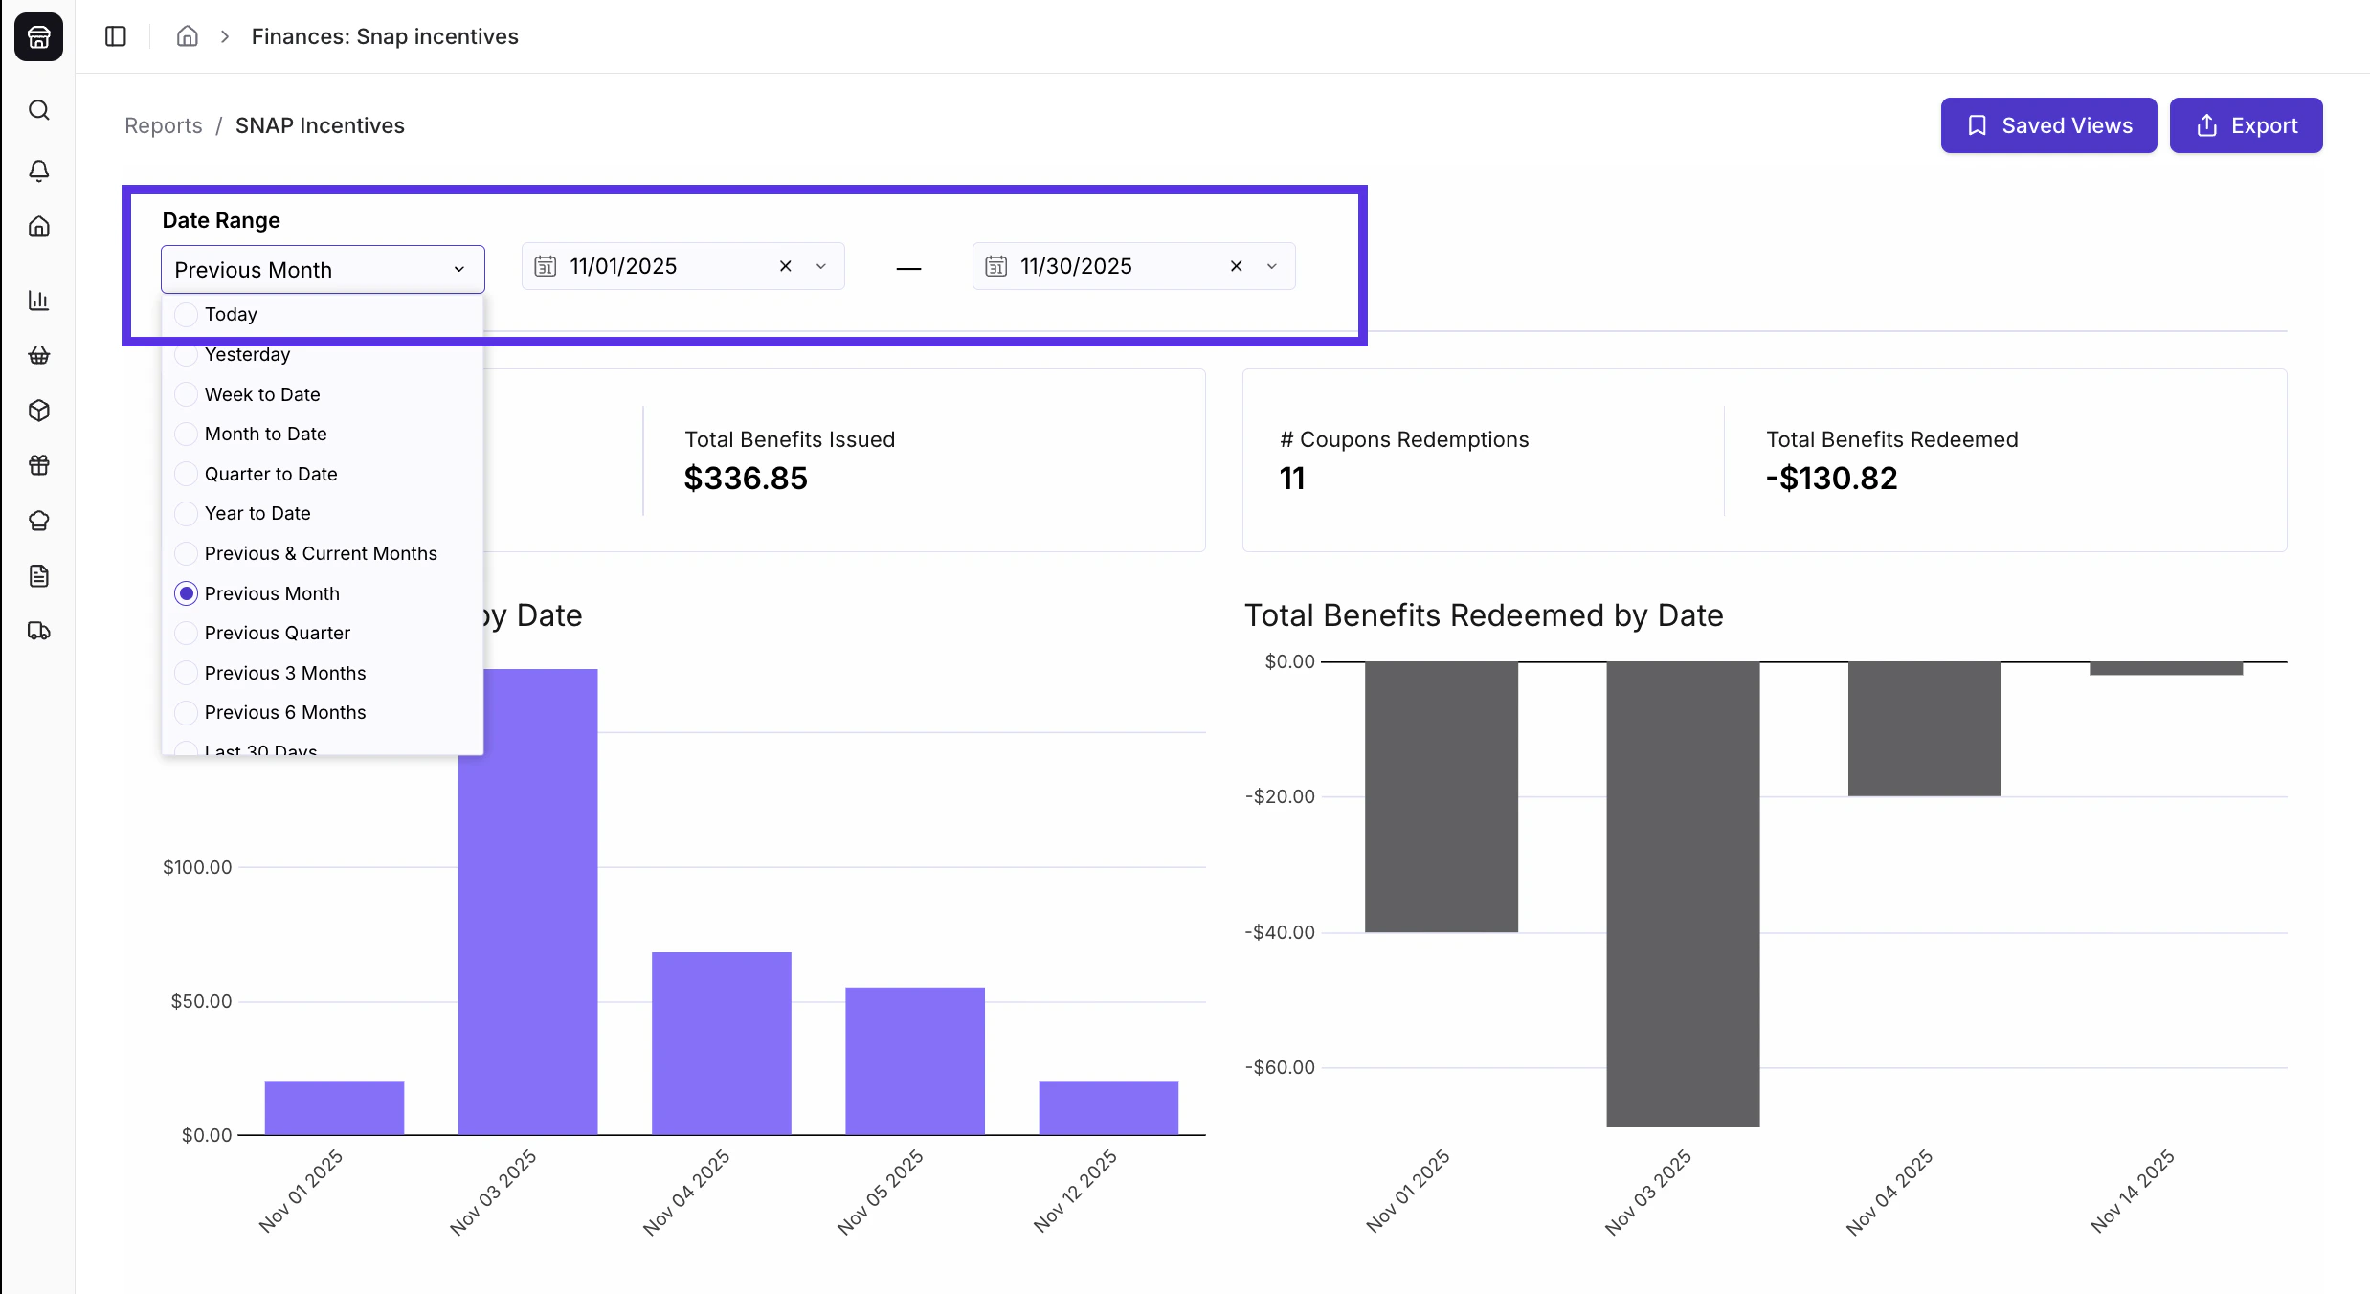Toggle the sidebar panel icon

tap(116, 36)
